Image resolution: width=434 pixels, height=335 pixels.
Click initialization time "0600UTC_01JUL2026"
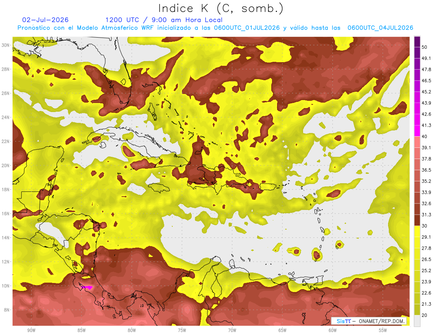pyautogui.click(x=247, y=28)
